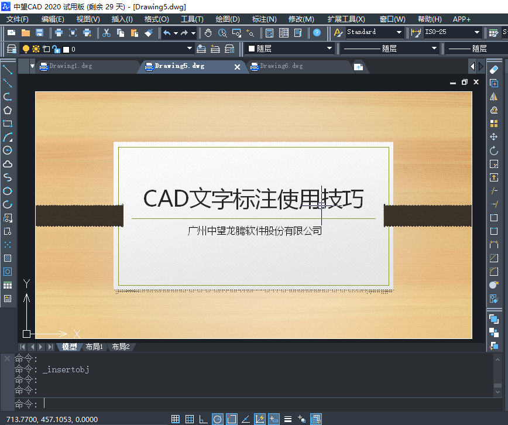Select the Line drawing tool
This screenshot has height=425, width=508.
point(8,70)
